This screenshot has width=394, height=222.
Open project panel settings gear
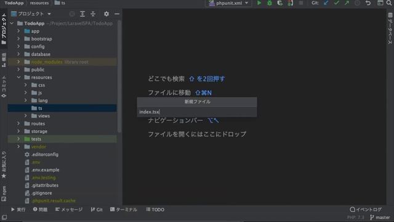pyautogui.click(x=107, y=14)
